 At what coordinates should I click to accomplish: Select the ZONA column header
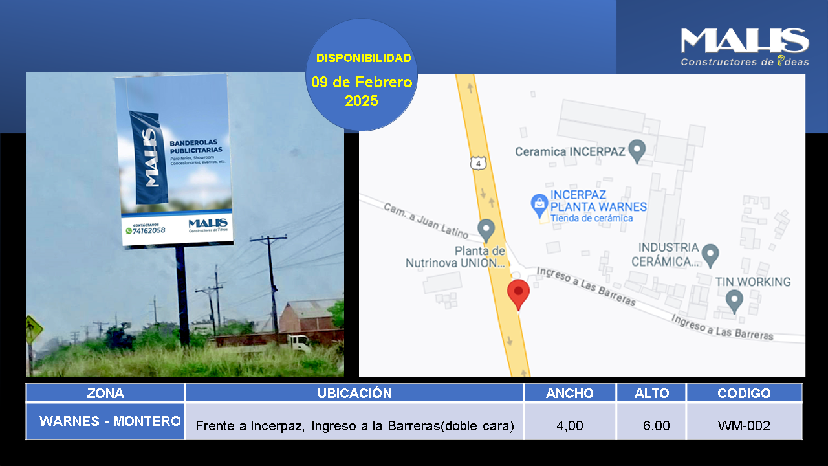(105, 393)
